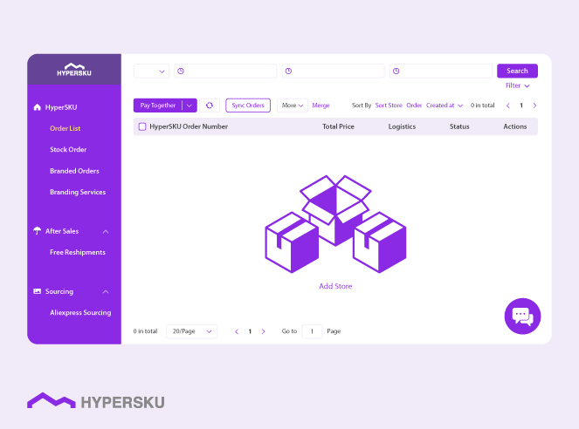
Task: Go to previous page in top pagination
Action: click(508, 106)
